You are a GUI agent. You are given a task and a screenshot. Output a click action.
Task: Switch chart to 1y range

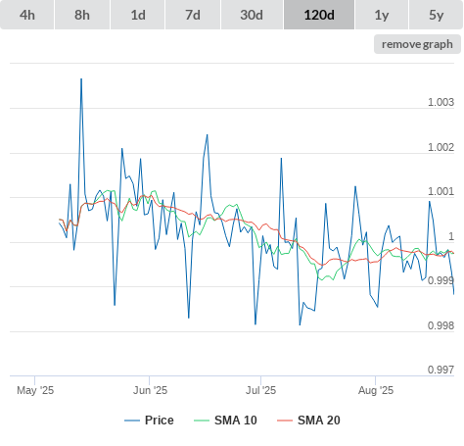[x=382, y=15]
